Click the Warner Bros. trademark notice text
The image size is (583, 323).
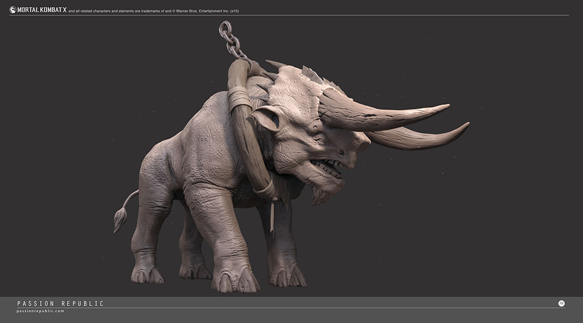153,11
